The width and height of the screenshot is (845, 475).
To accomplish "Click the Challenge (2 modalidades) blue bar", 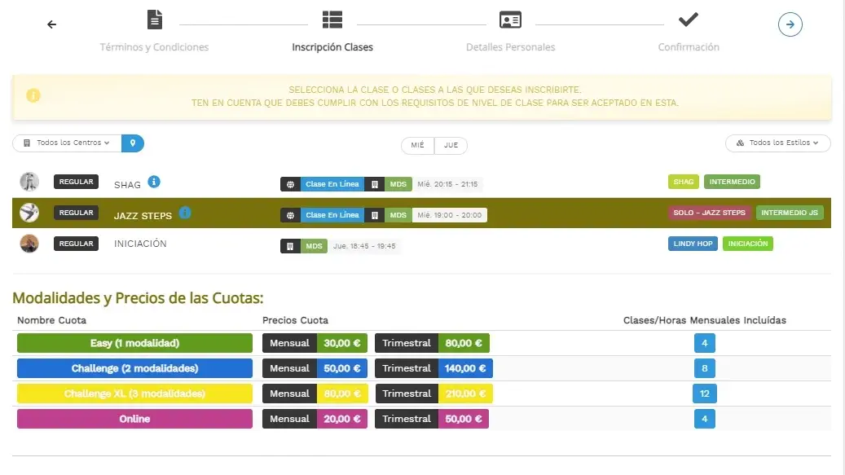I will 134,368.
